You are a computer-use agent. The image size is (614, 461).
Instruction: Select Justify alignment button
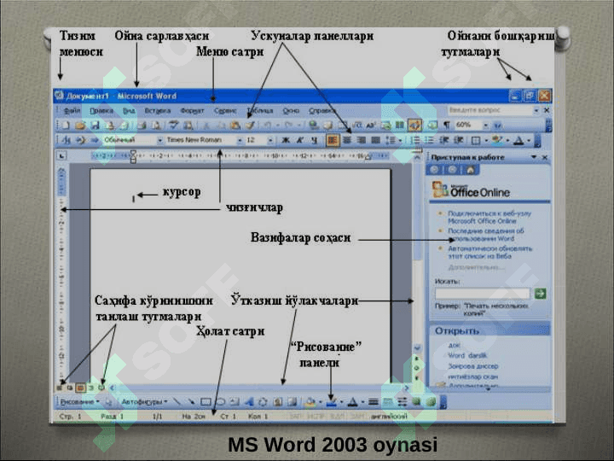(375, 140)
